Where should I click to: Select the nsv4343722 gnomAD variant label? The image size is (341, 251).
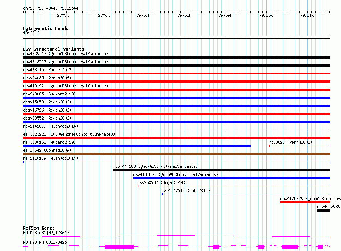coord(66,62)
